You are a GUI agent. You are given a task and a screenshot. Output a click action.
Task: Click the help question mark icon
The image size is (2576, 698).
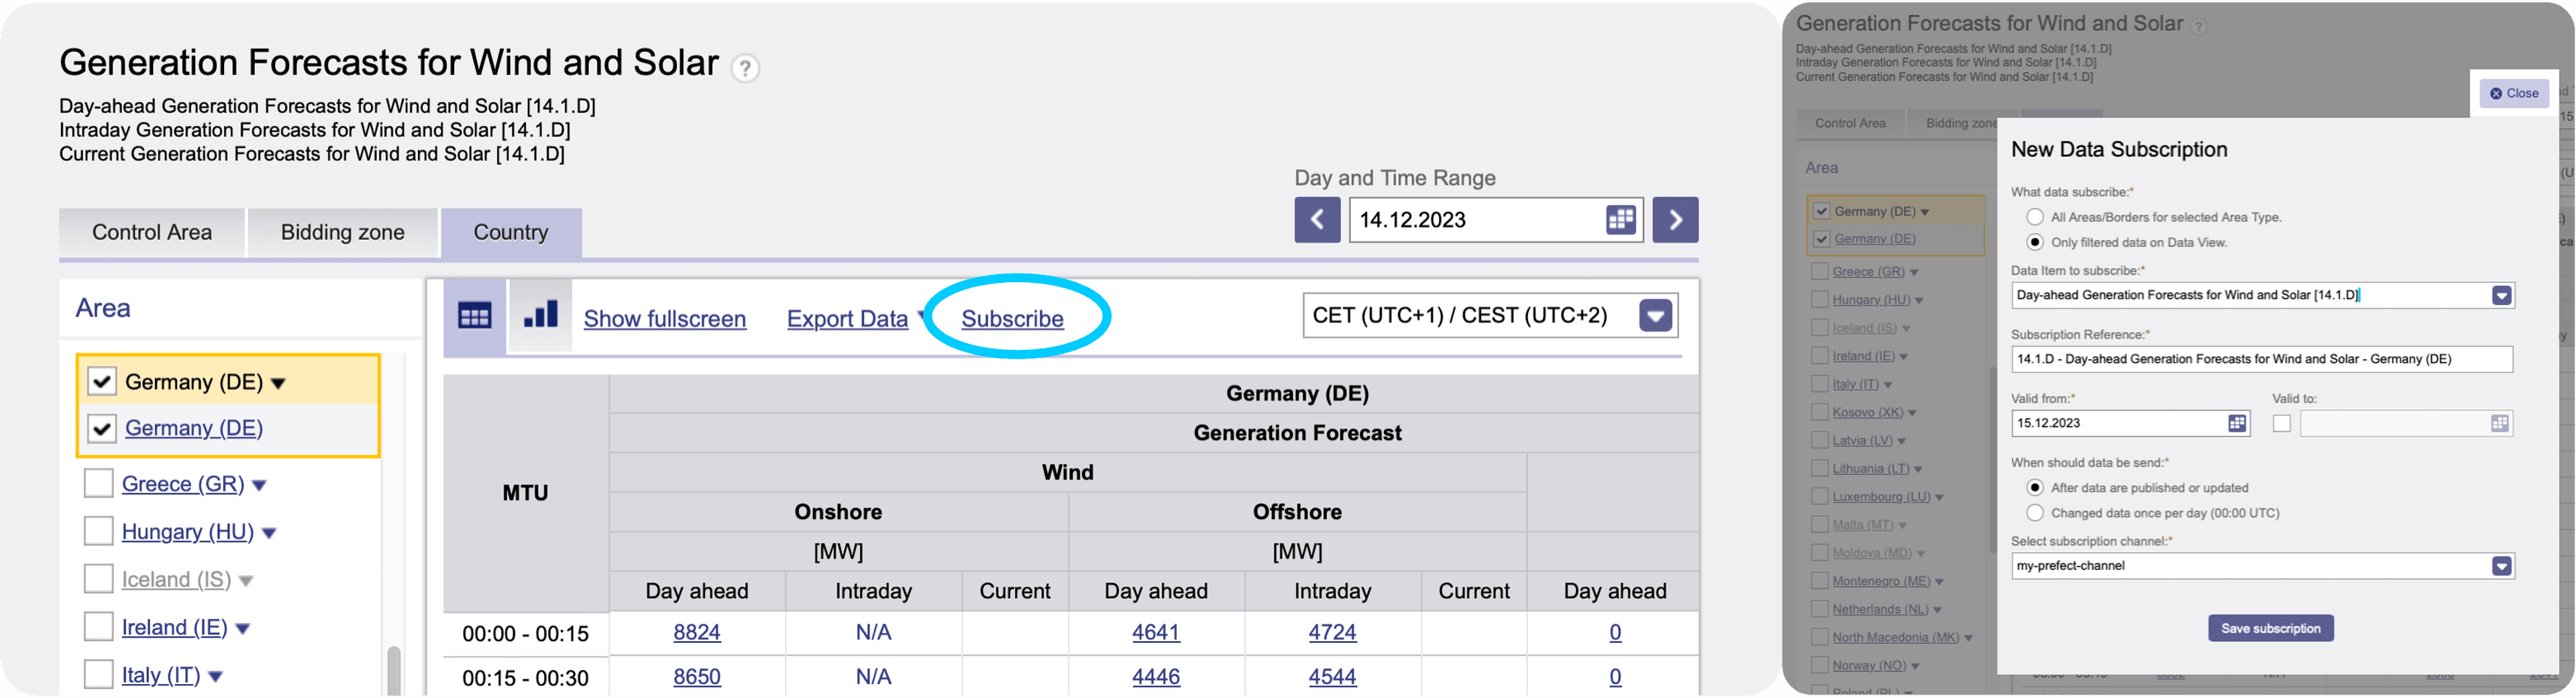point(744,68)
